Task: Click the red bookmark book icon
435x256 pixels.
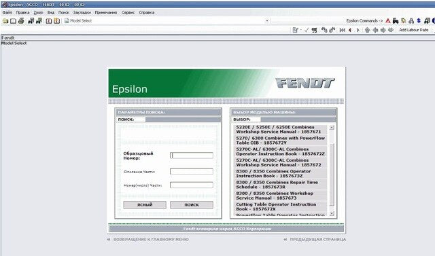Action: coord(49,21)
